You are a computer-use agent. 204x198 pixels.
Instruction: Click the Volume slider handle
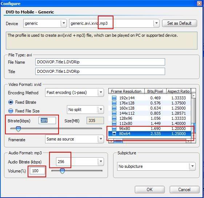[62, 171]
